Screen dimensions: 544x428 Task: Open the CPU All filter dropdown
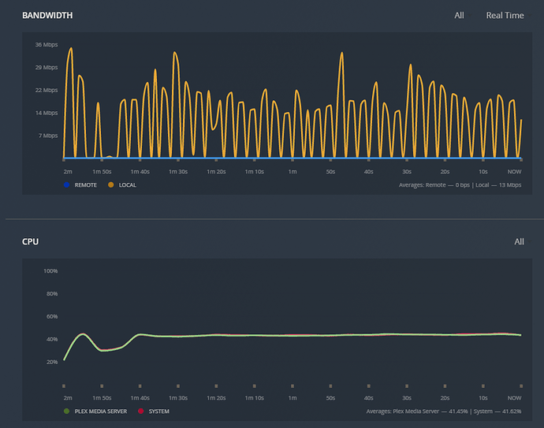(522, 242)
